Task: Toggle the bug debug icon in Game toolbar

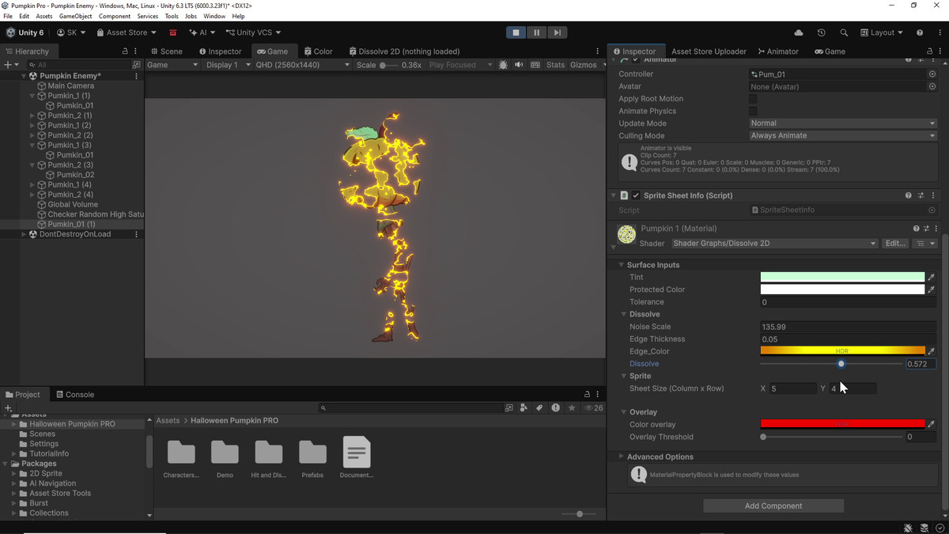Action: (503, 65)
